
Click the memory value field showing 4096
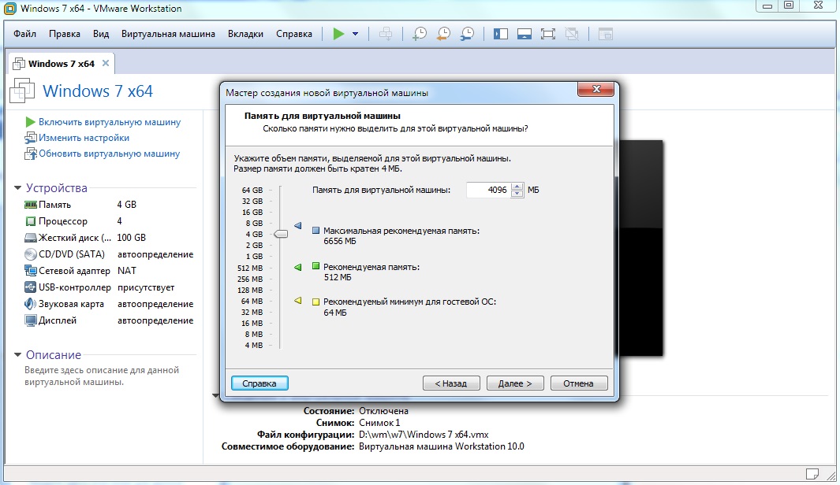tap(488, 190)
